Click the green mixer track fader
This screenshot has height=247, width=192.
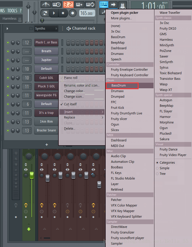pyautogui.click(x=32, y=175)
